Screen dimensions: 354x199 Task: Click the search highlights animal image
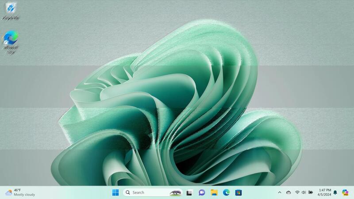175,193
